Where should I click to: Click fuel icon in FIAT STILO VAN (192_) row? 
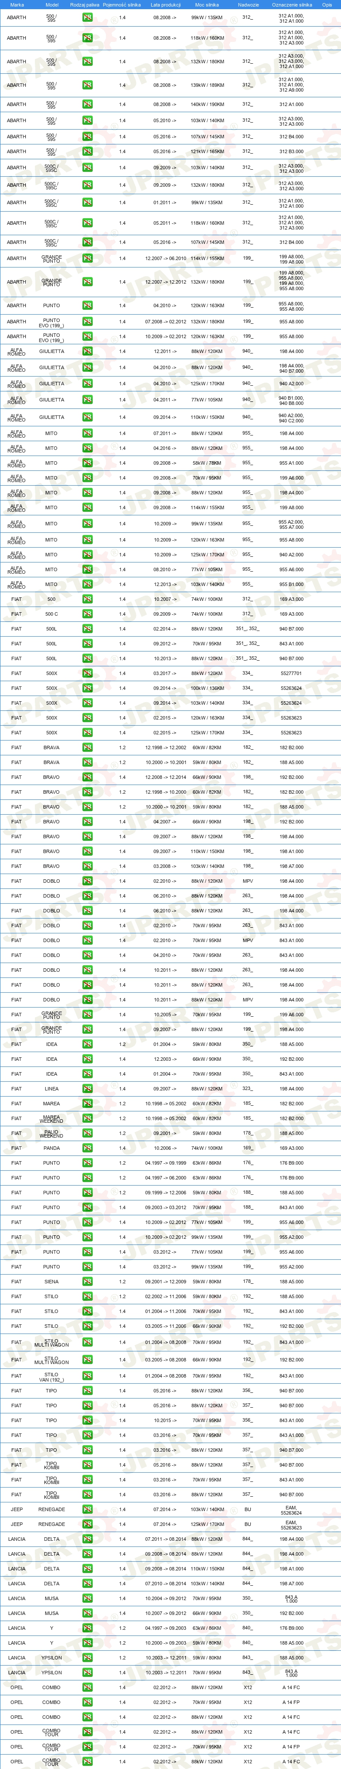click(x=87, y=1375)
